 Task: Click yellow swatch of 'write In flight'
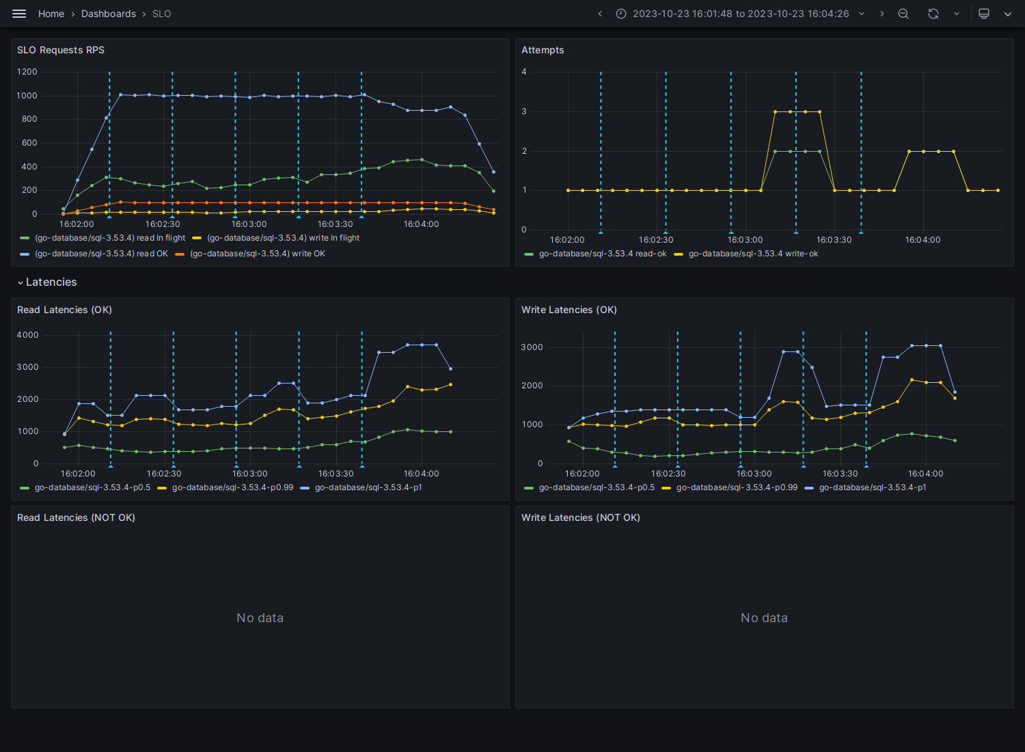pos(197,239)
